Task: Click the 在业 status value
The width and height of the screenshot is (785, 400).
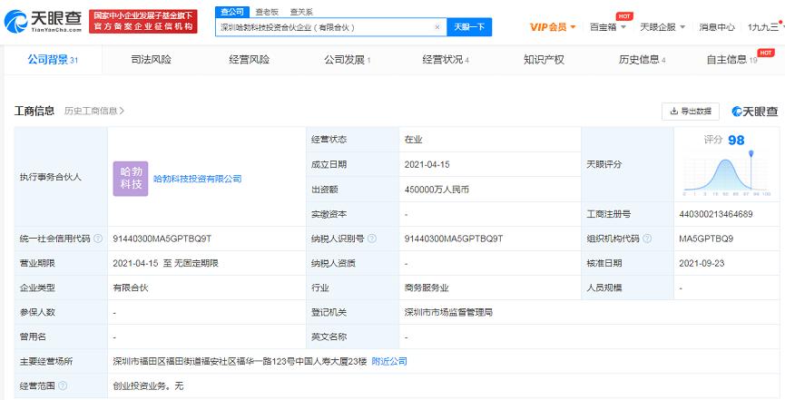Action: 414,140
